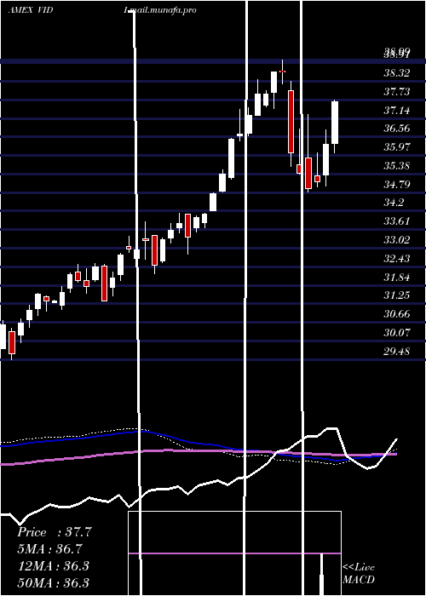
Task: Click the 32.43 price axis label
Action: [x=397, y=259]
